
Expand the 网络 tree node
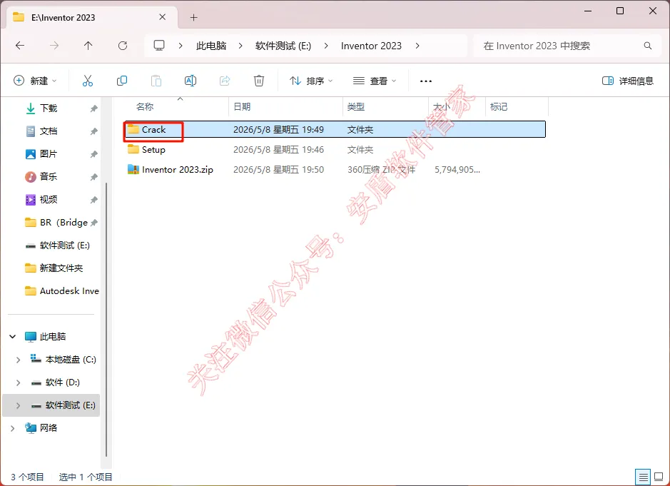coord(13,428)
